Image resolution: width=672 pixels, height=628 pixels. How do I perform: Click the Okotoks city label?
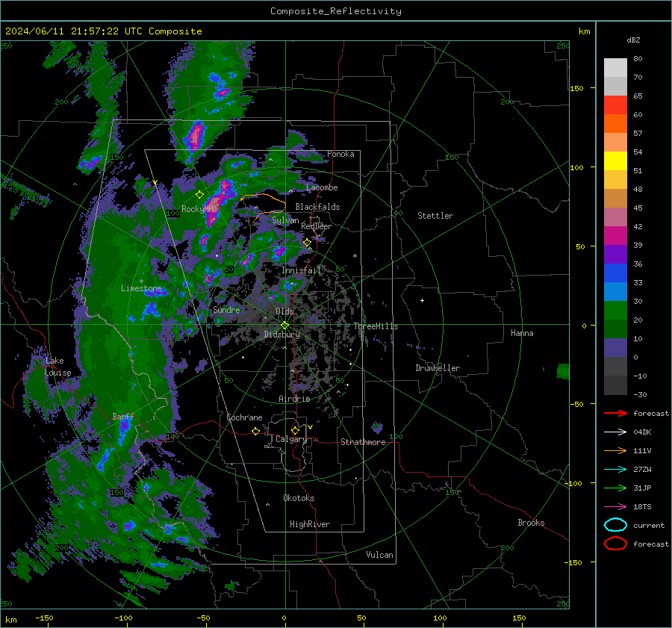pos(299,498)
